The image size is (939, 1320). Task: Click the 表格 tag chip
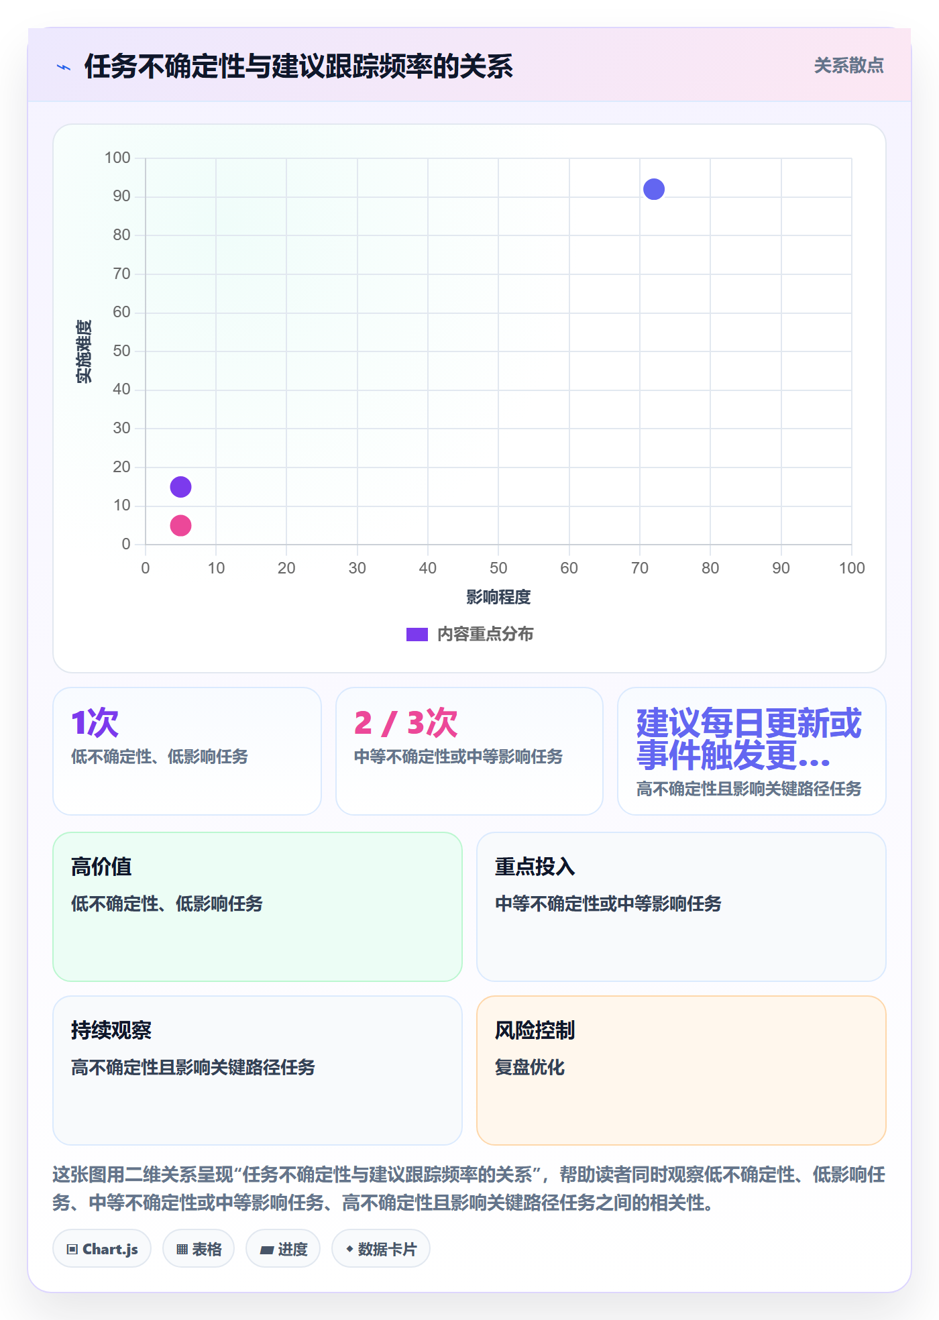(x=199, y=1249)
